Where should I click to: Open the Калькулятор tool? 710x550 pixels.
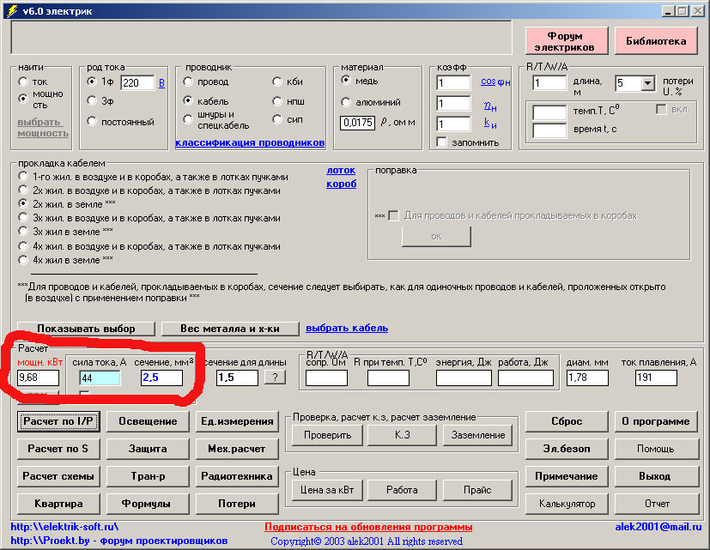click(566, 504)
